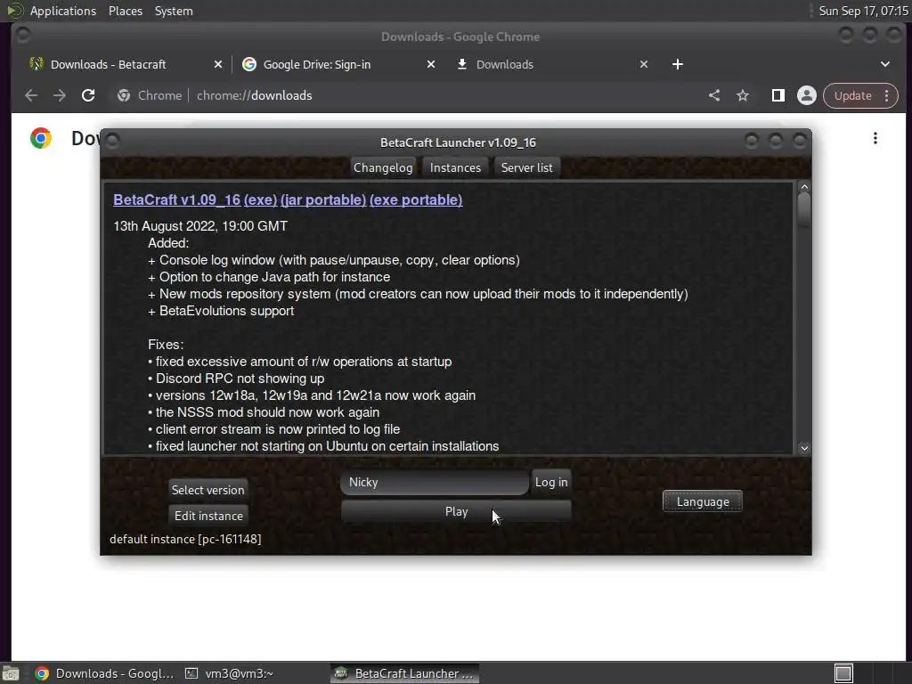Click the Play button
The height and width of the screenshot is (684, 912).
(456, 512)
